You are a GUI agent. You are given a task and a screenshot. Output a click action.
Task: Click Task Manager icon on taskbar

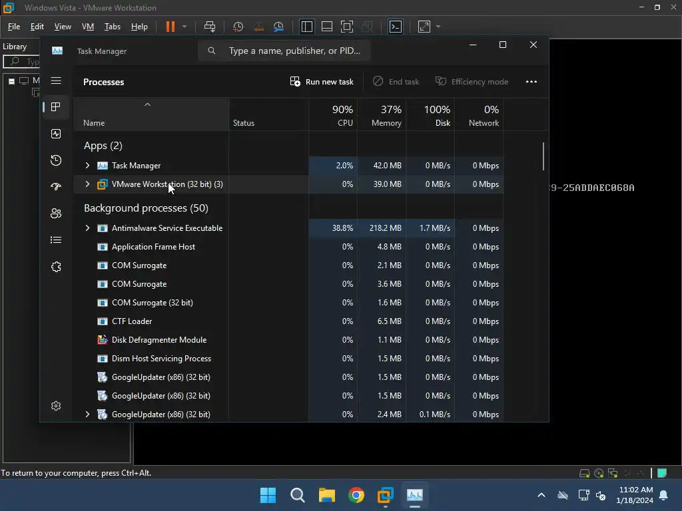[x=414, y=495]
